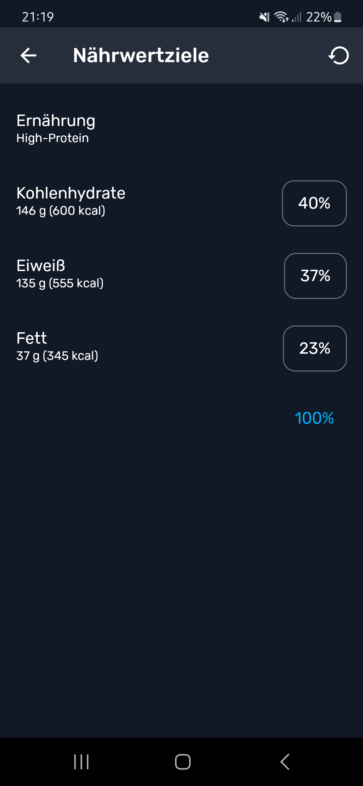Tap the Android navigation back chevron

click(285, 761)
